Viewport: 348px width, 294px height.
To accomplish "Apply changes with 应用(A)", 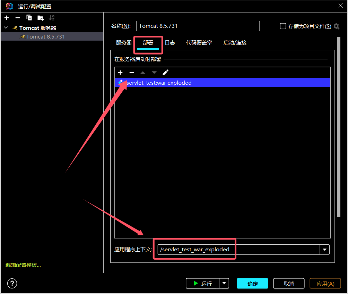I will 325,283.
